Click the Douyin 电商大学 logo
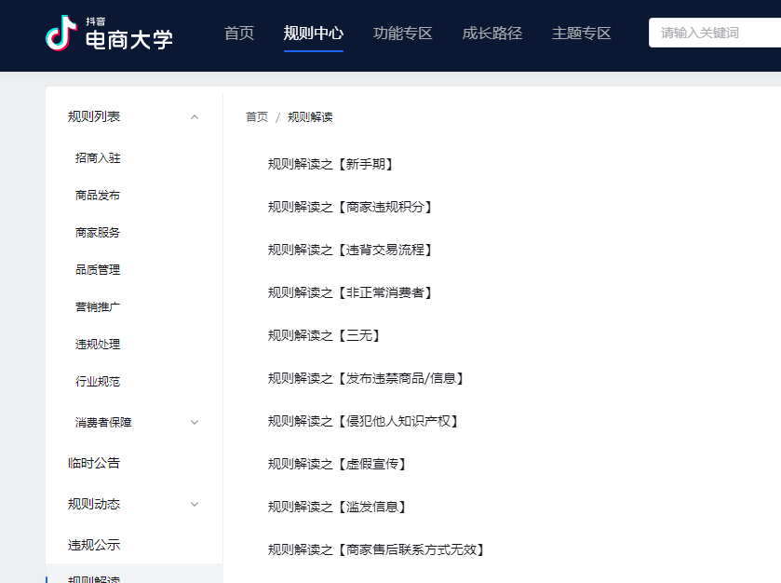The height and width of the screenshot is (583, 781). point(109,34)
